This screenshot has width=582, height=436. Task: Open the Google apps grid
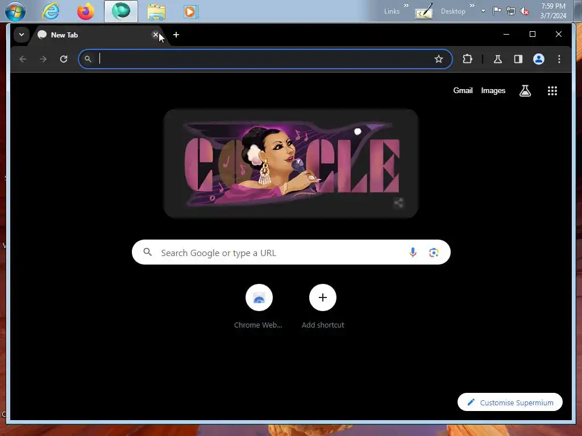552,91
